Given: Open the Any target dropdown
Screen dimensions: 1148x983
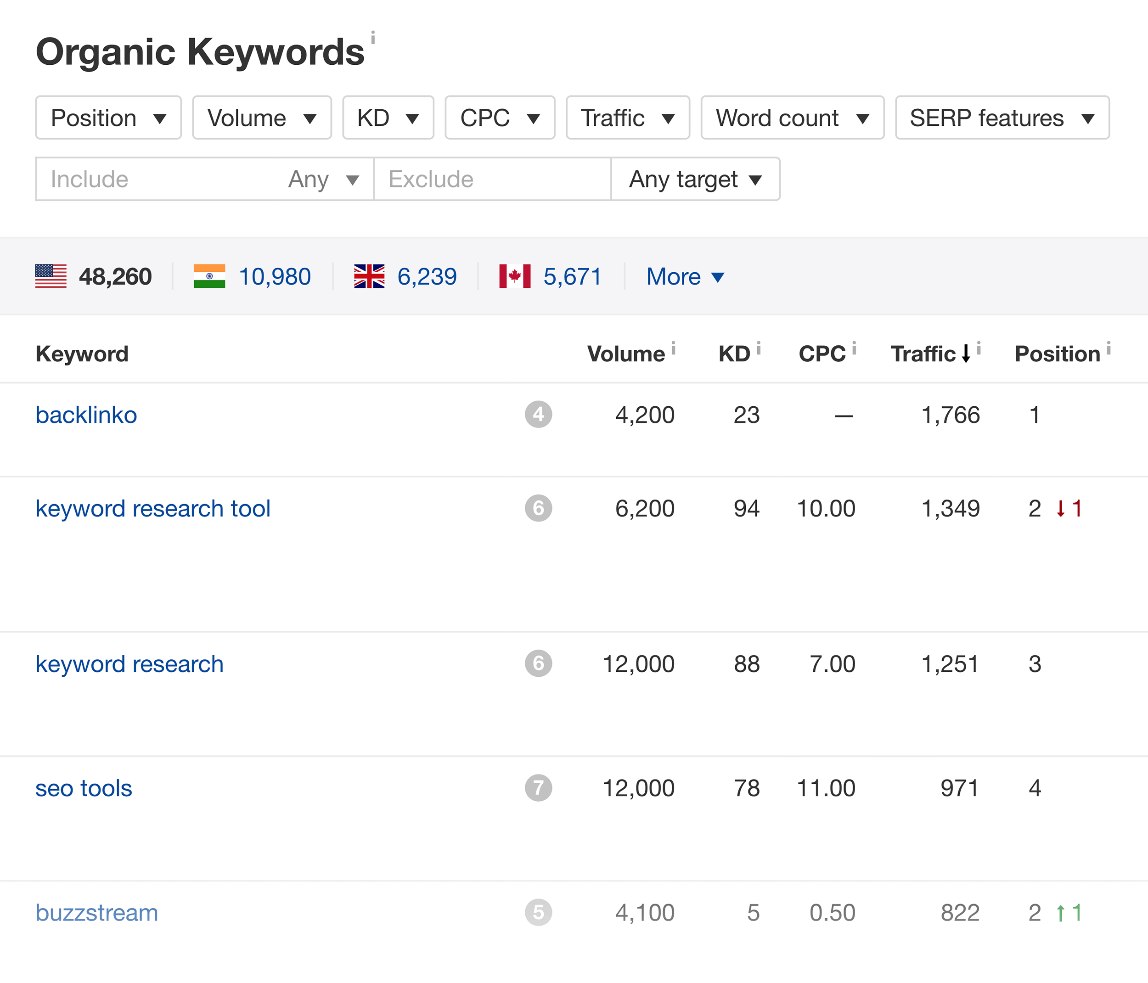Looking at the screenshot, I should 695,179.
